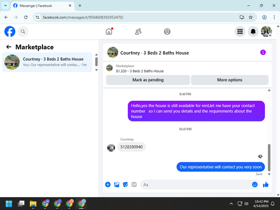
Task: Click the 5128390940 message bubble
Action: click(x=132, y=147)
